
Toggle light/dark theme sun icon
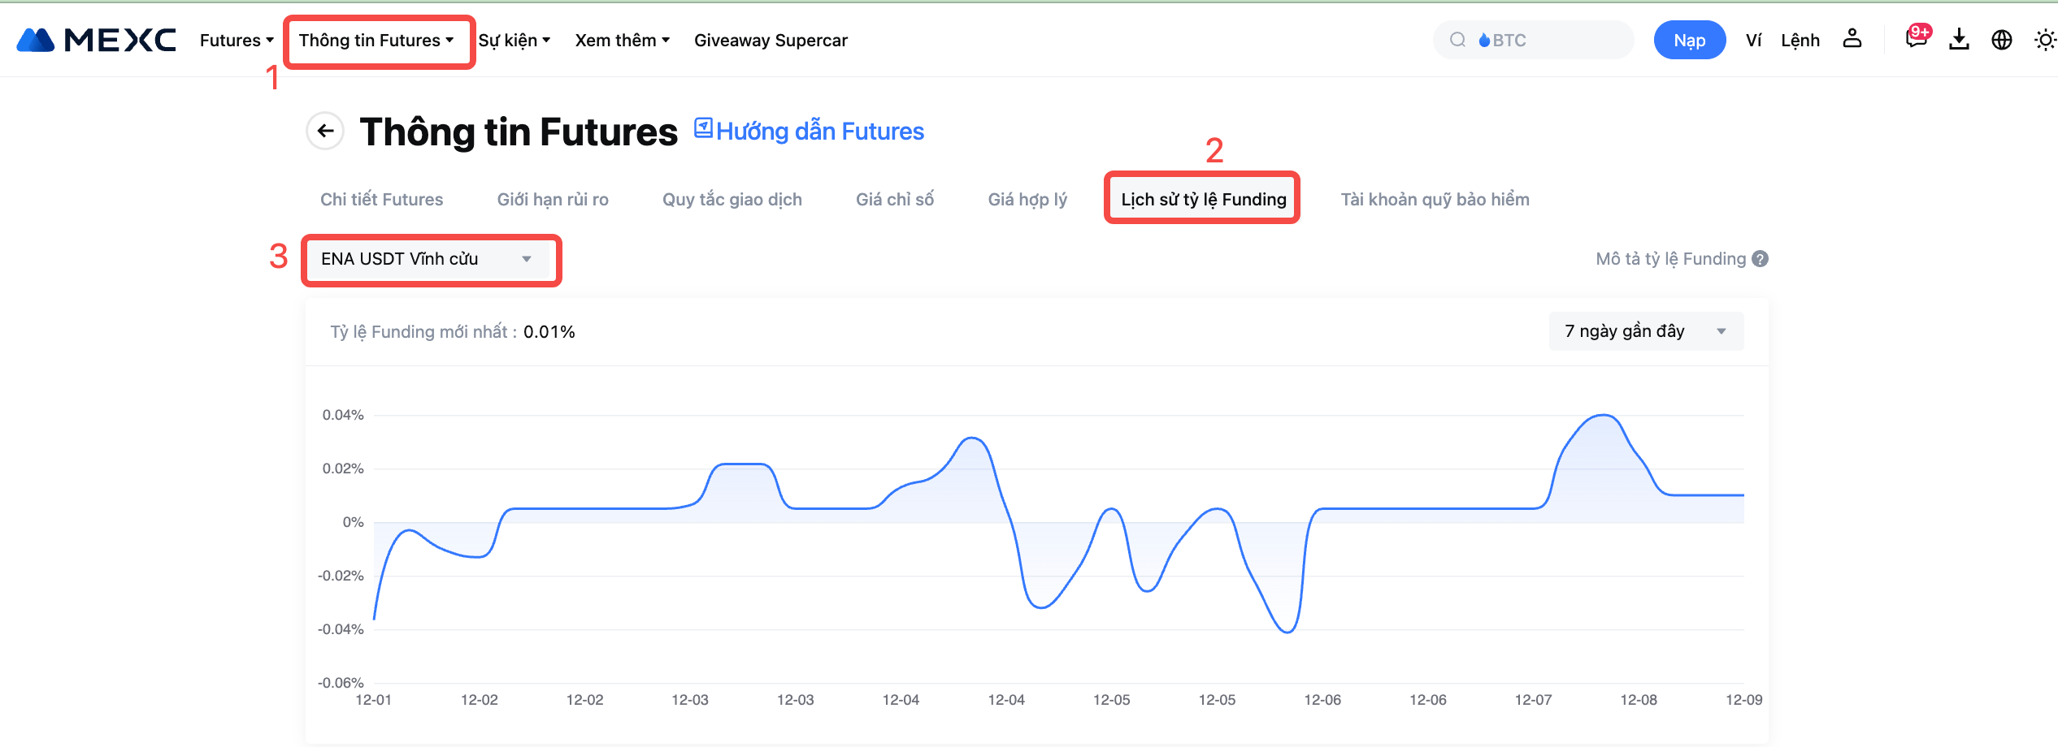[x=2044, y=40]
